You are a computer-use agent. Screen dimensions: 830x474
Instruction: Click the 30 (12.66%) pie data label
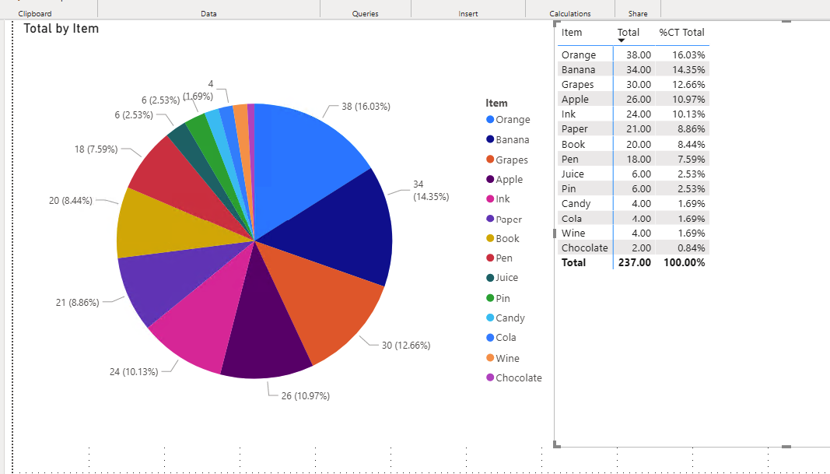tap(406, 346)
